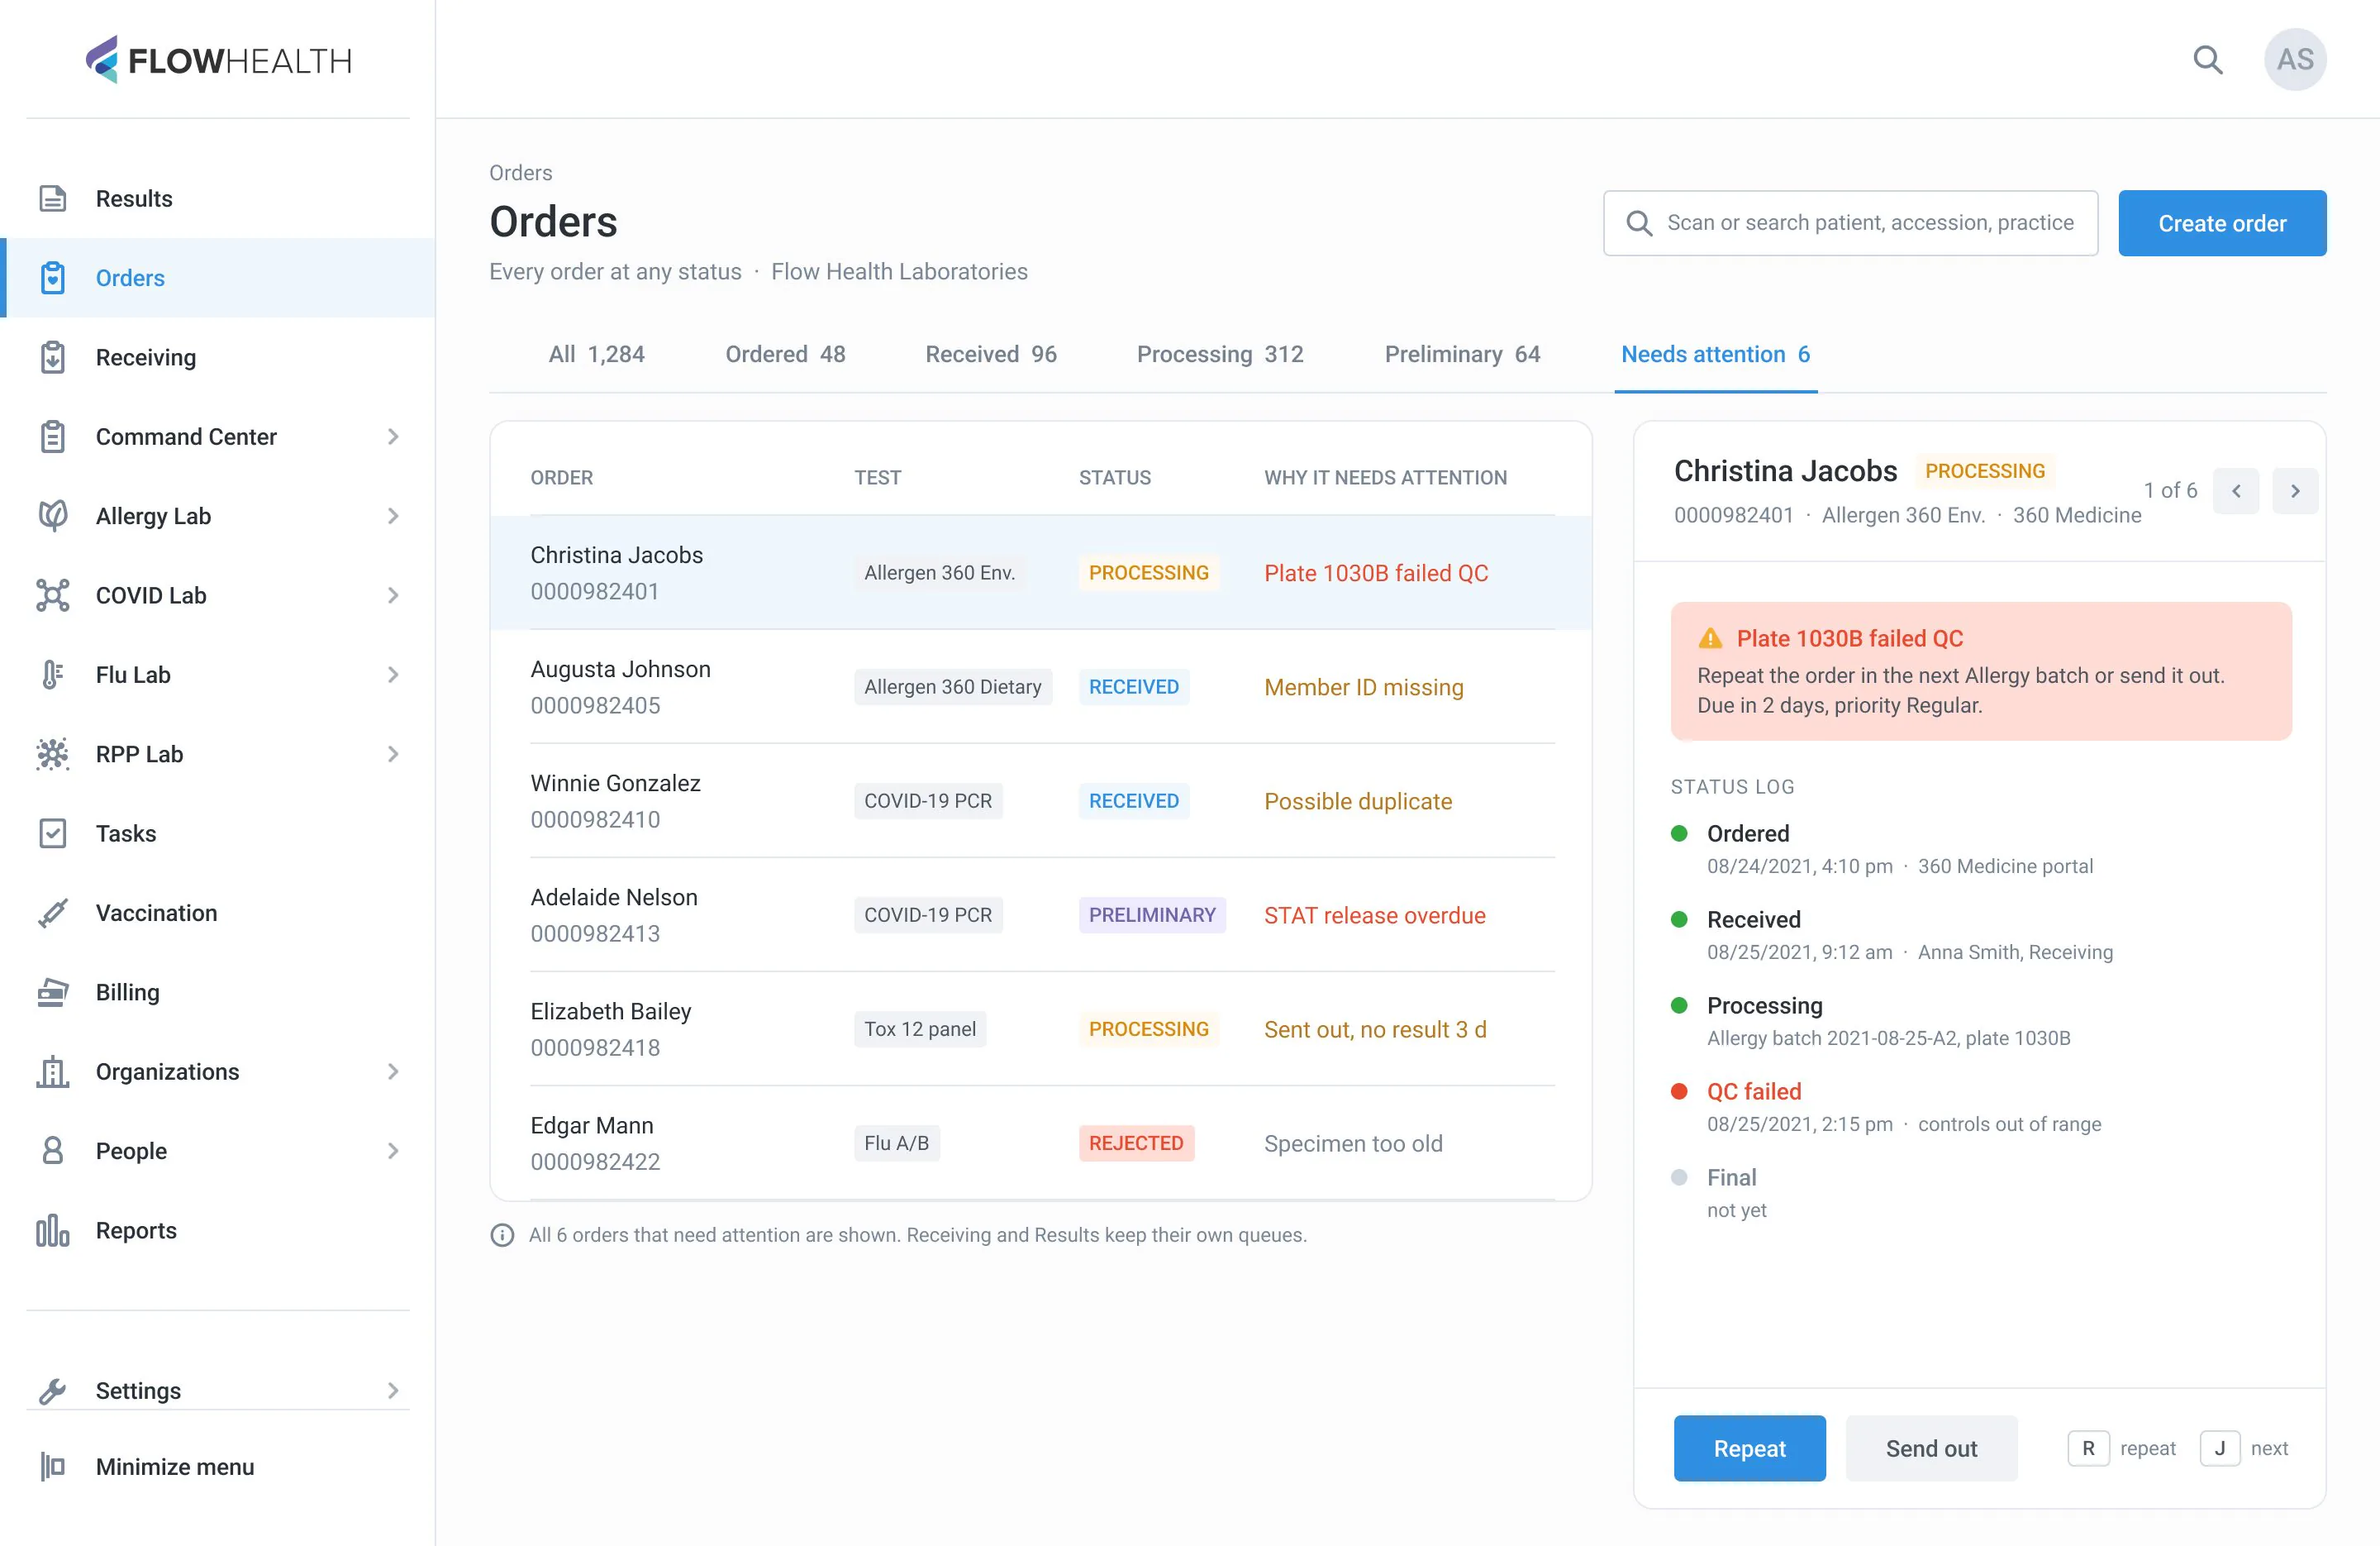Click Elizabeth Bailey's Tox 12 panel tag
The image size is (2380, 1546).
click(919, 1028)
